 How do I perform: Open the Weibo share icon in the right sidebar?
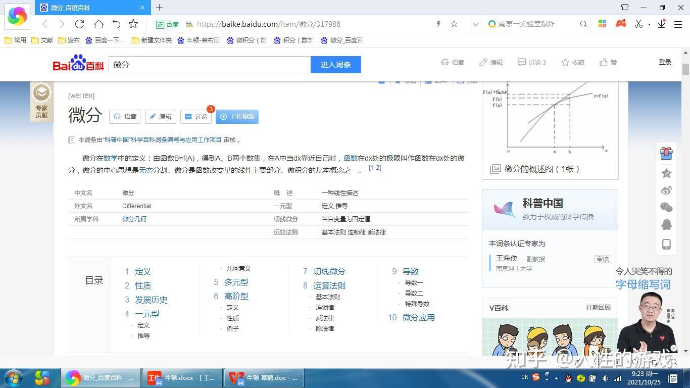[x=666, y=190]
